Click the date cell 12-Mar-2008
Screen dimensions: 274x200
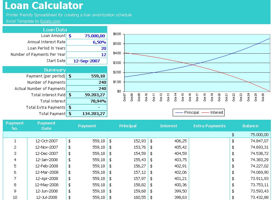[x=47, y=172]
